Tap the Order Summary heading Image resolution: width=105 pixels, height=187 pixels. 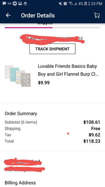click(x=21, y=114)
